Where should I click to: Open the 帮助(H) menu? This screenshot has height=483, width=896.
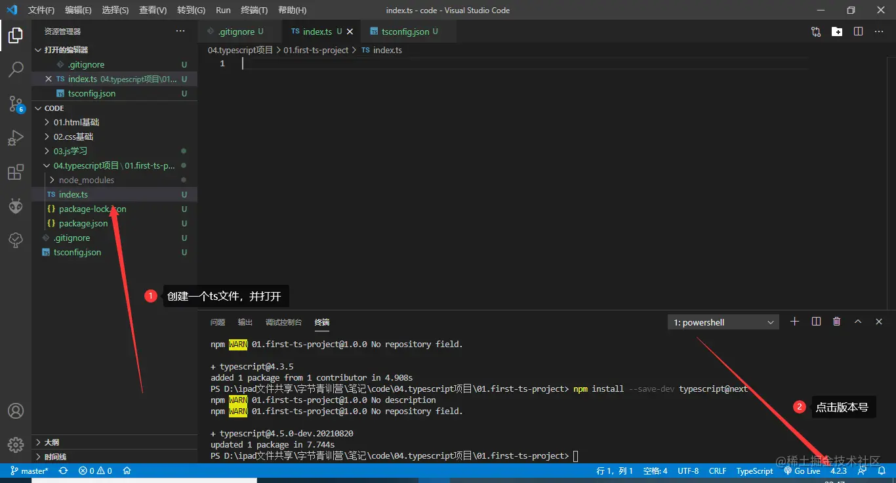coord(292,10)
